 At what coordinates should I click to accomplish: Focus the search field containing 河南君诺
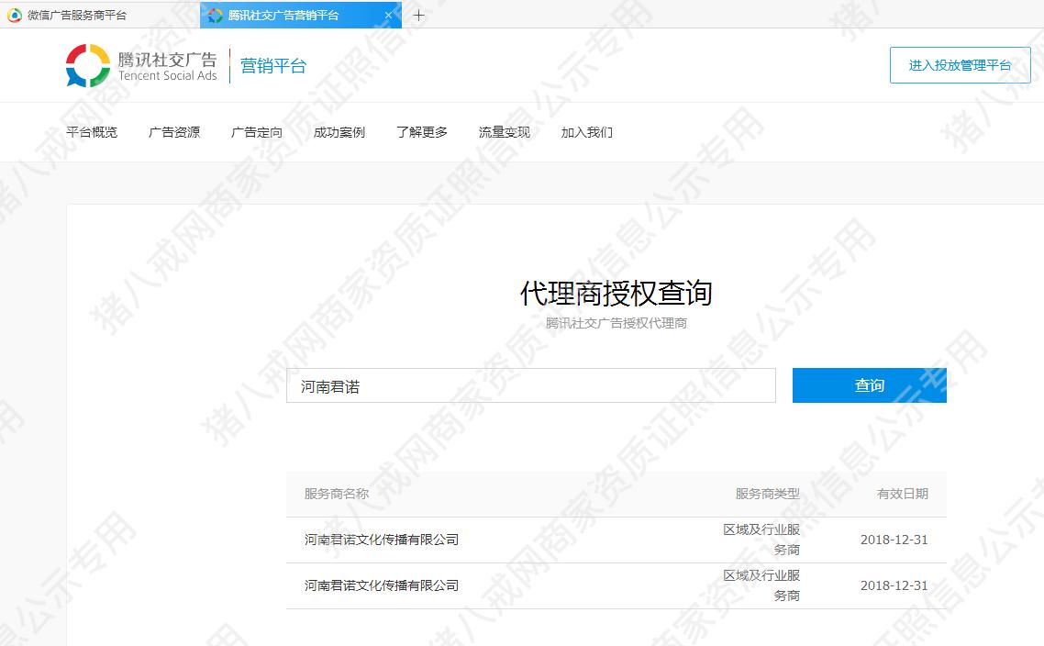[x=530, y=385]
